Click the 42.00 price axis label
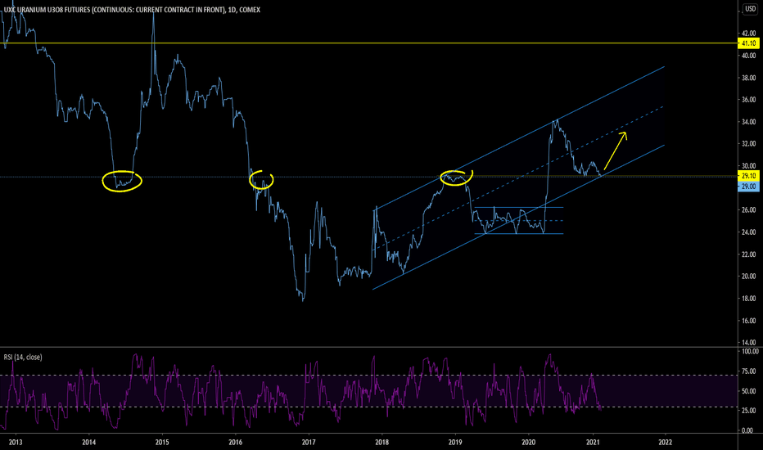Screen dimensions: 763x450 749,33
